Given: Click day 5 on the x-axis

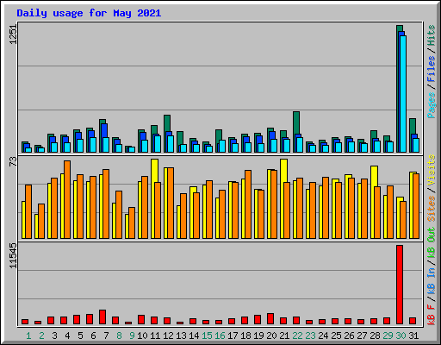Looking at the screenshot, I should click(80, 336).
